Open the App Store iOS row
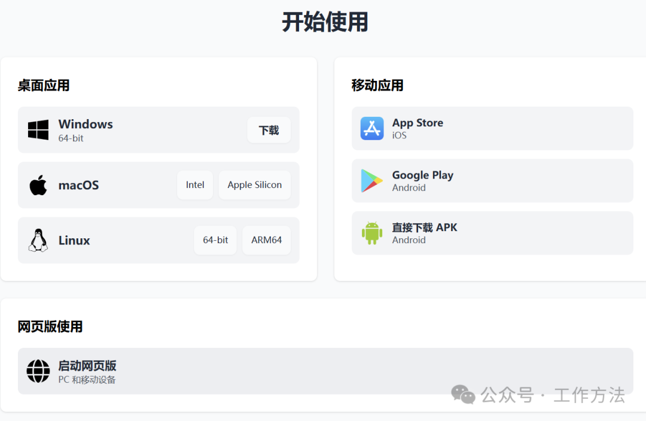This screenshot has height=421, width=646. (492, 129)
